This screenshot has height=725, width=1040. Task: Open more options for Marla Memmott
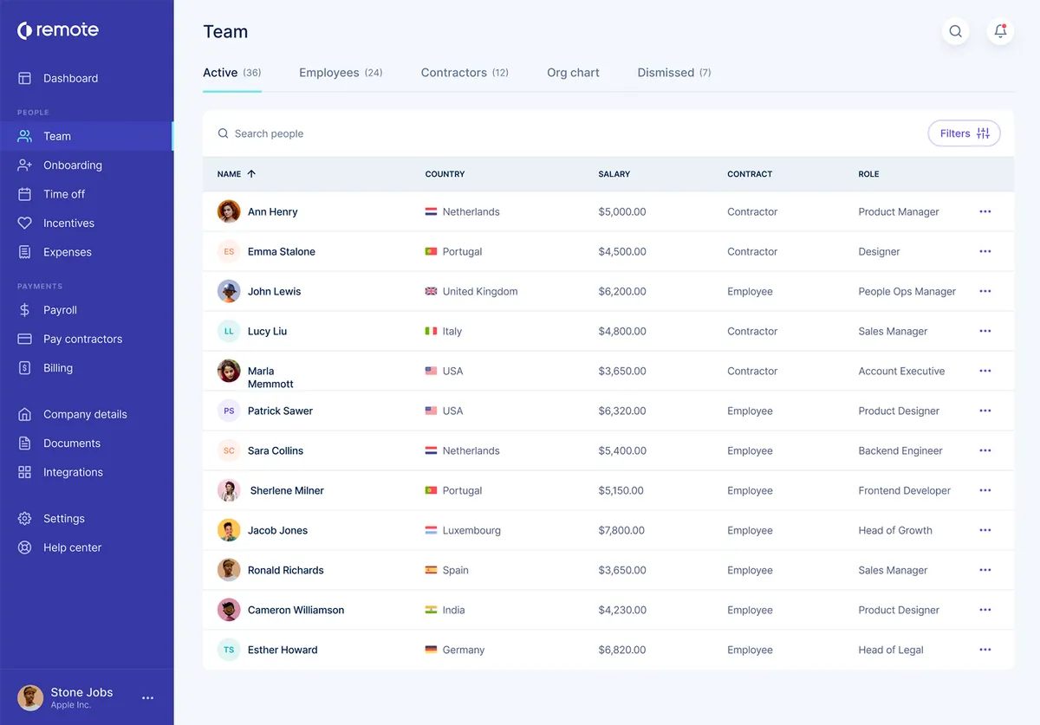coord(985,371)
